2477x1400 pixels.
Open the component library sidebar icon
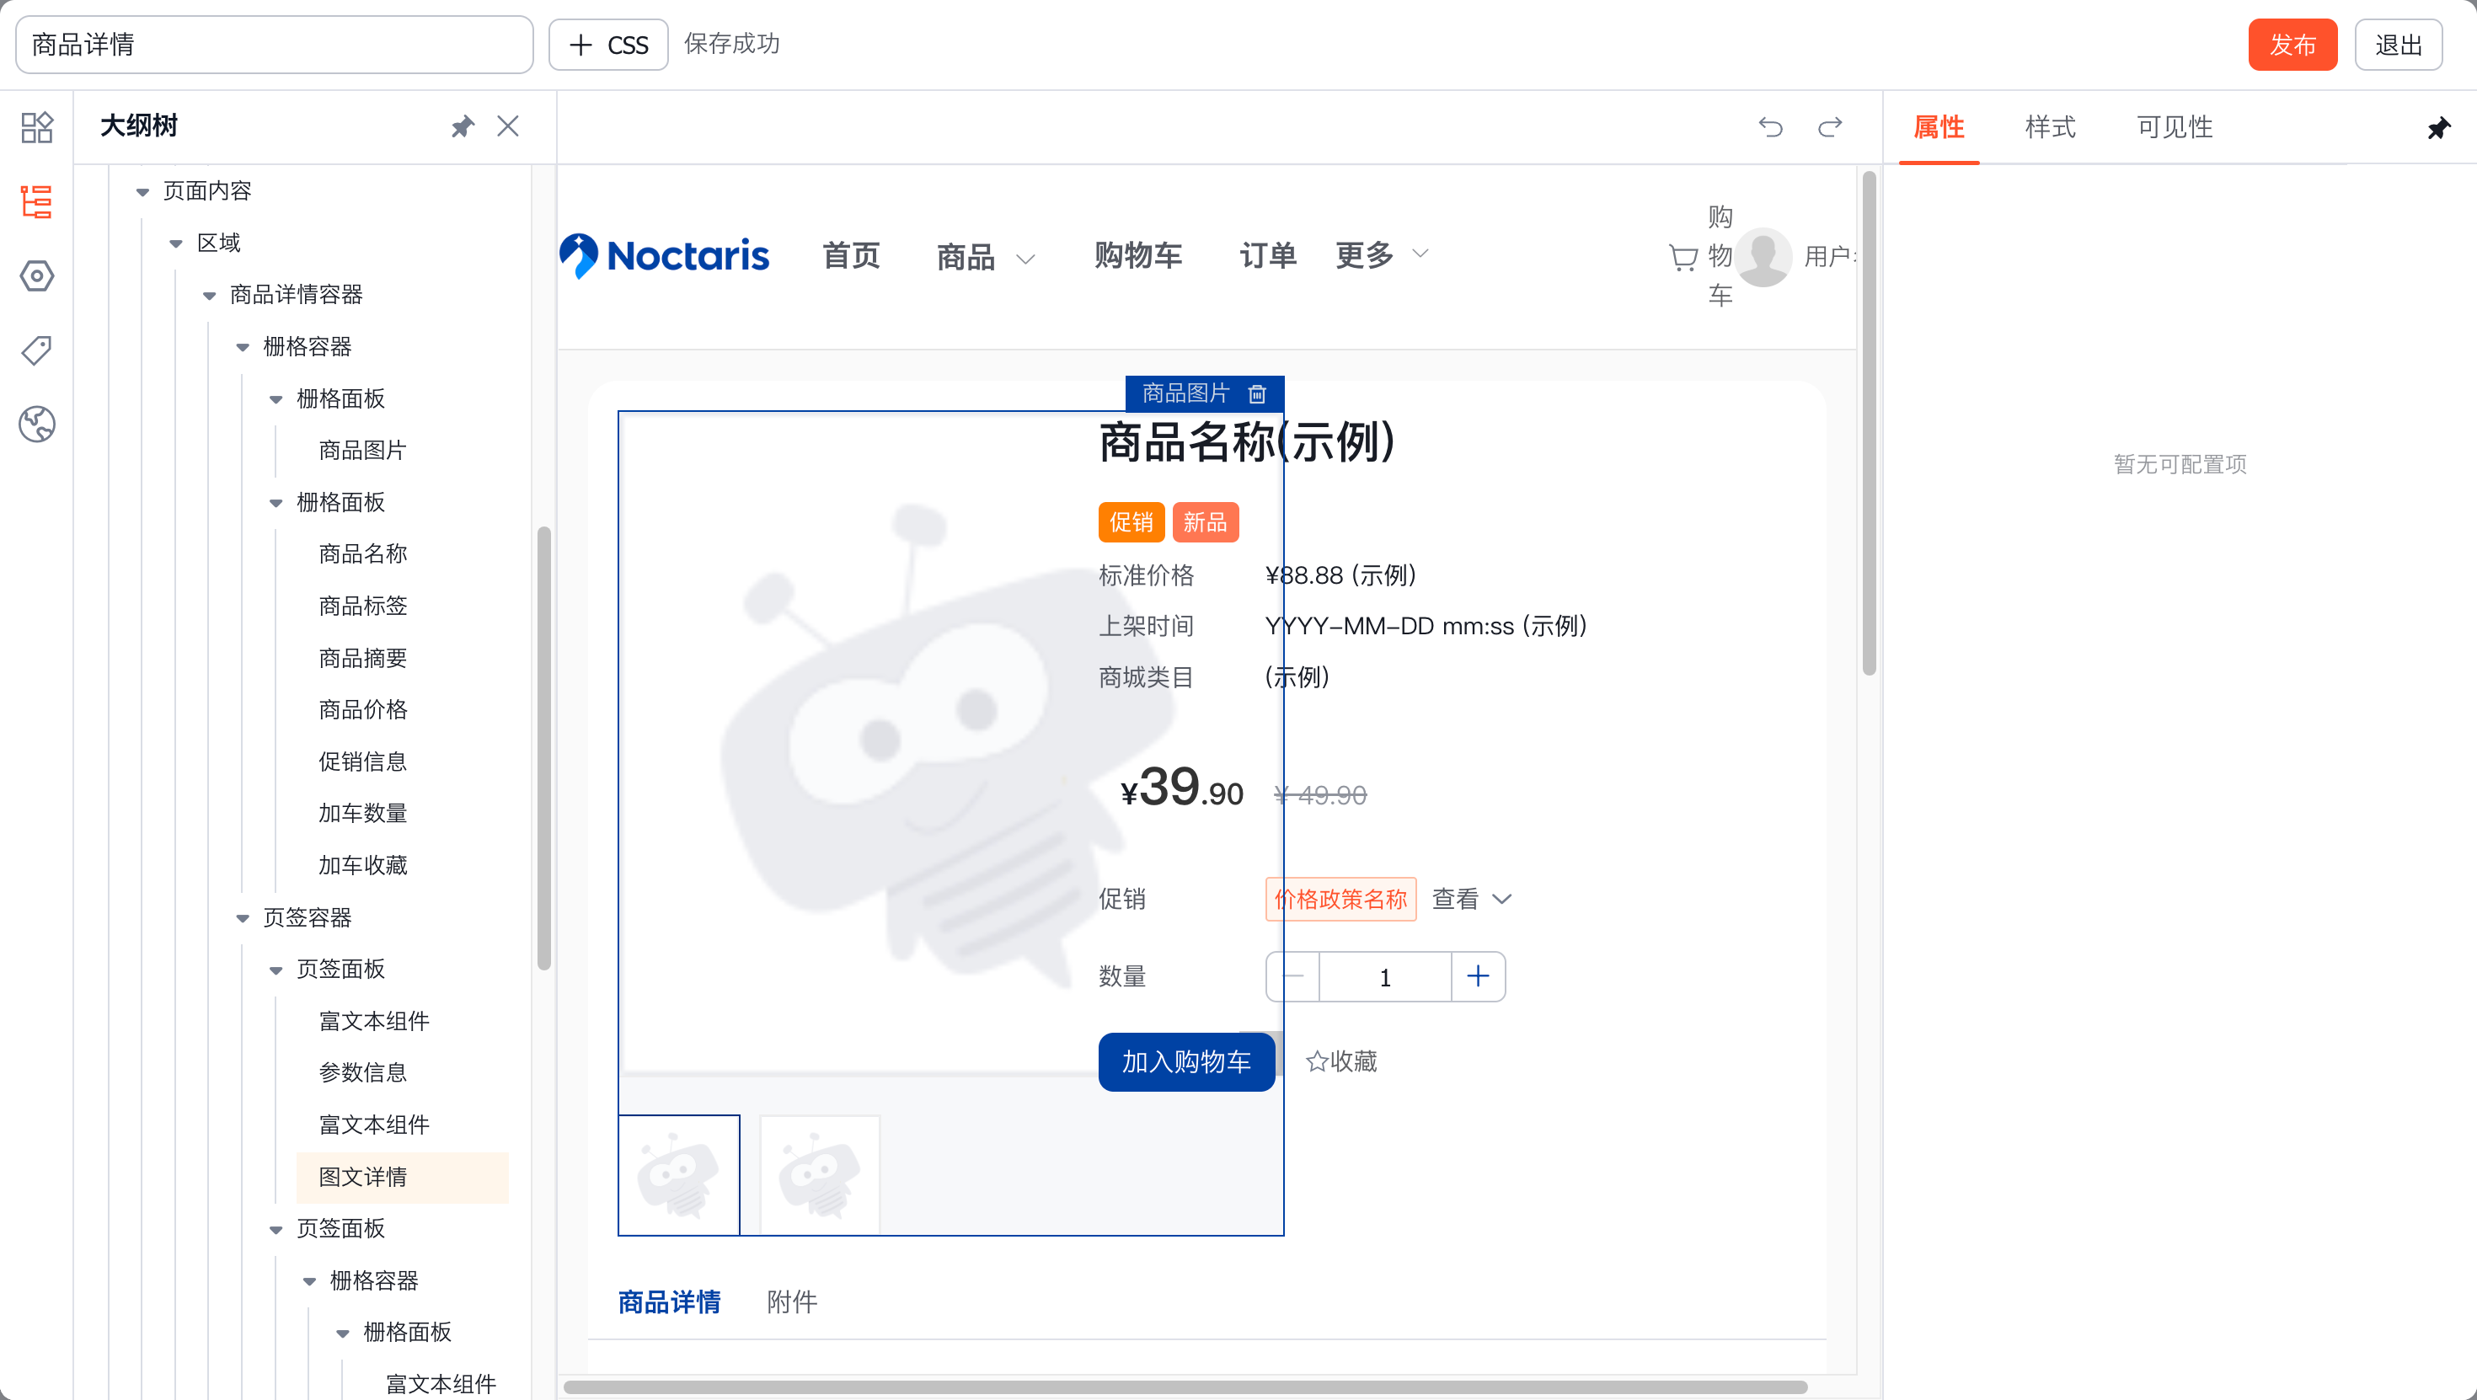pos(36,127)
